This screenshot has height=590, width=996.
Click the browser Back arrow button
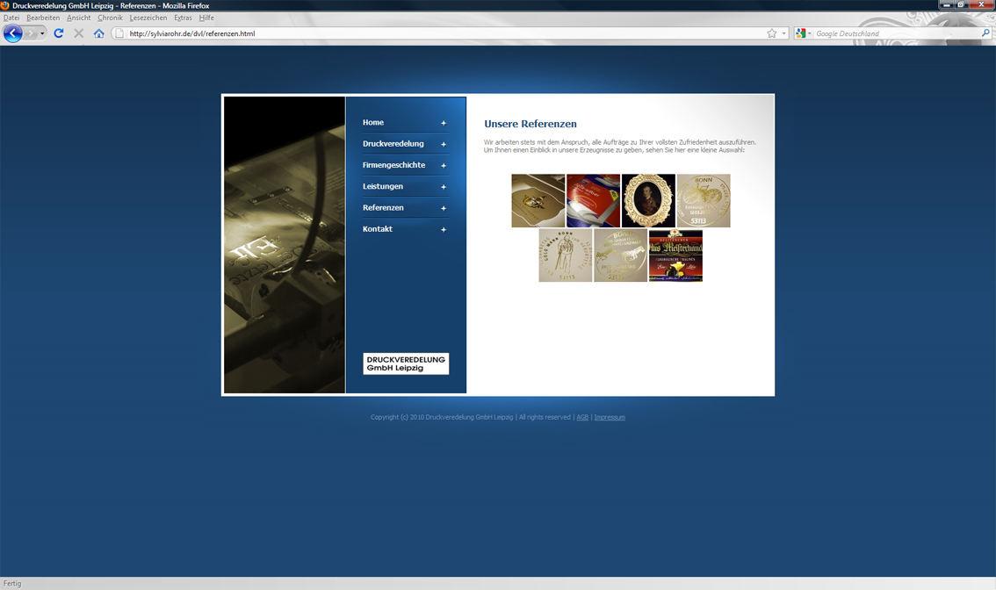12,33
